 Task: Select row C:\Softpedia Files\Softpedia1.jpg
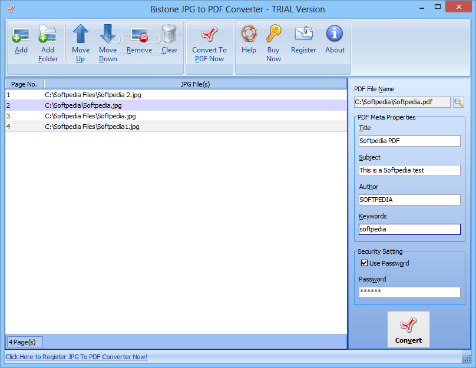click(176, 127)
